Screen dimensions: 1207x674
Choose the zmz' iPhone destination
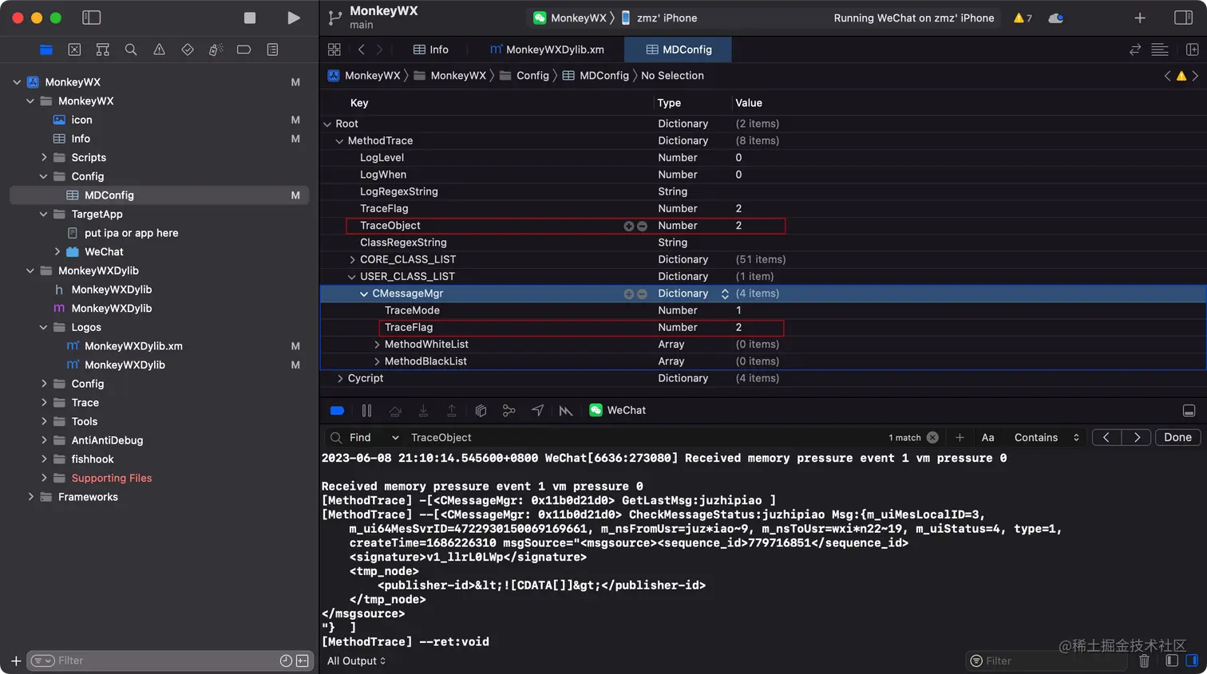click(x=659, y=18)
